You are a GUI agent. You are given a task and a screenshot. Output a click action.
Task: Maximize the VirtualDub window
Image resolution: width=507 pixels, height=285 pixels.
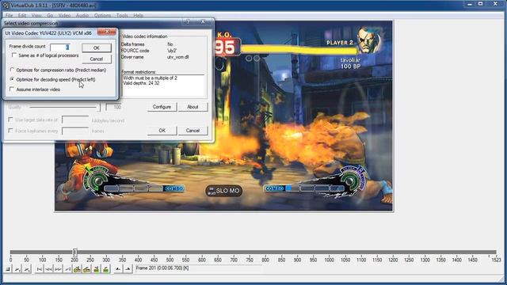[x=481, y=4]
